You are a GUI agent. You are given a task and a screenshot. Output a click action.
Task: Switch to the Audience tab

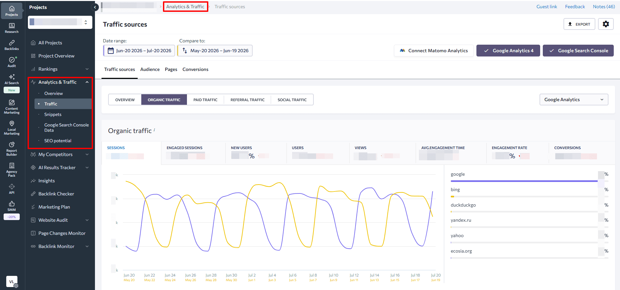coord(150,69)
